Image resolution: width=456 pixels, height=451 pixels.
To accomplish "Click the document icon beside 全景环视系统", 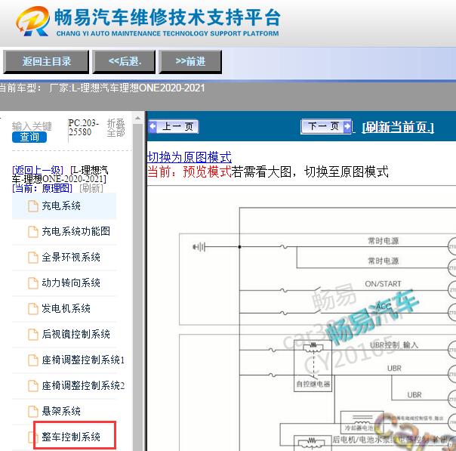I will [33, 258].
